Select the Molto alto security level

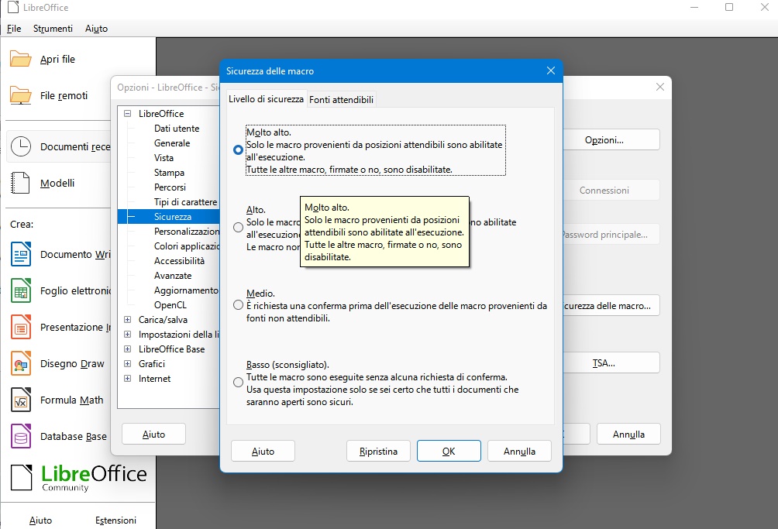pos(238,149)
